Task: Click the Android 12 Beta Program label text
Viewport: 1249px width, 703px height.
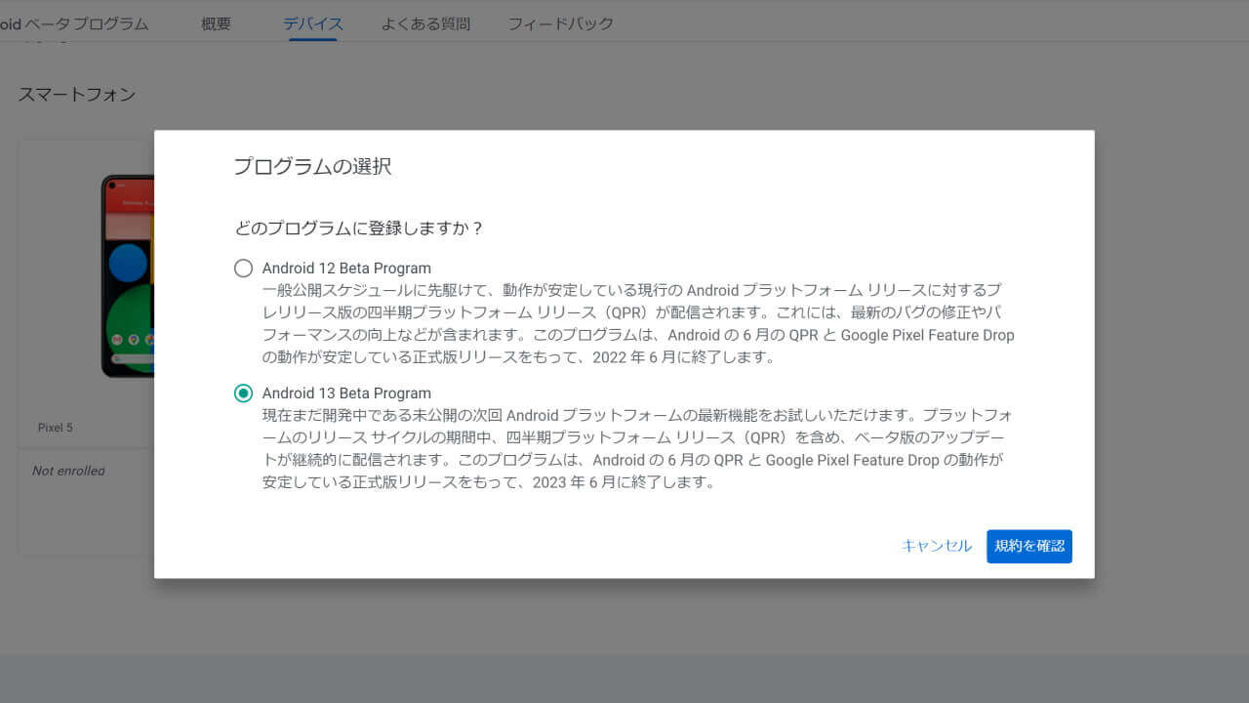Action: (346, 268)
